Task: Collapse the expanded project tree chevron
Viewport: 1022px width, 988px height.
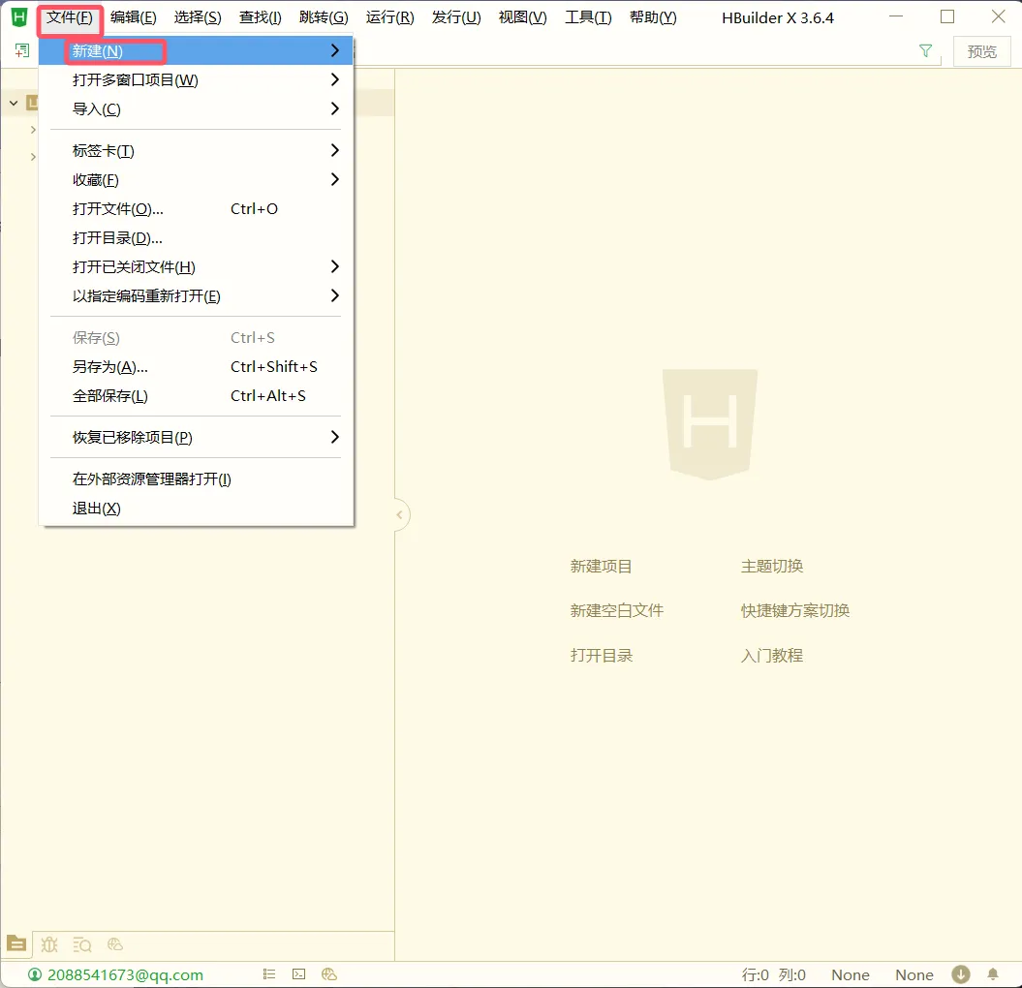Action: click(14, 103)
